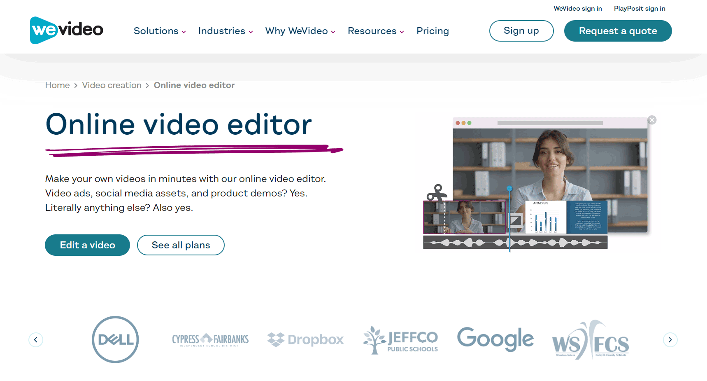Select the Online video editor breadcrumb

tap(194, 85)
